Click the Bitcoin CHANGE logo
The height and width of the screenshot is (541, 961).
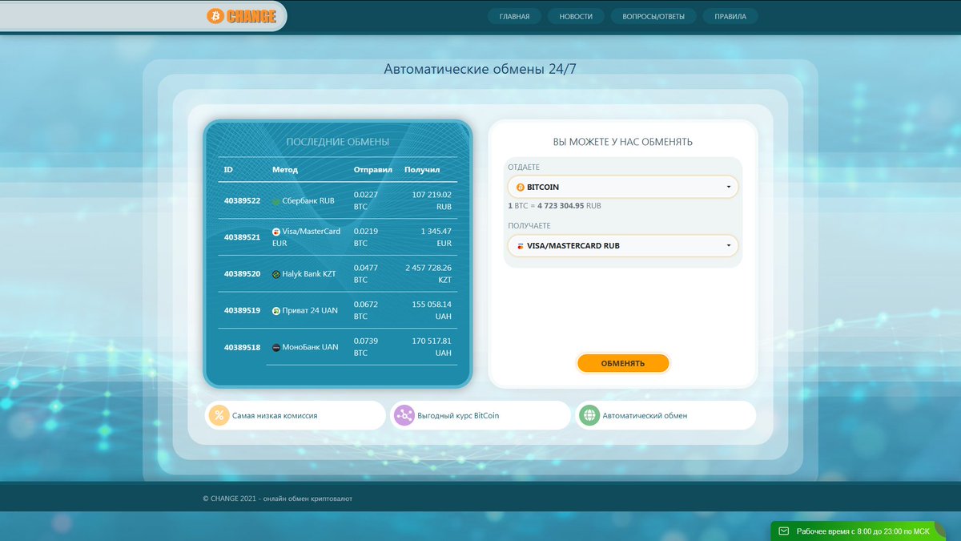point(241,16)
